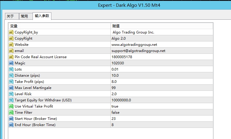Image resolution: width=231 pixels, height=139 pixels.
Task: Click the string icon beside Pin Code
Action: 11,57
